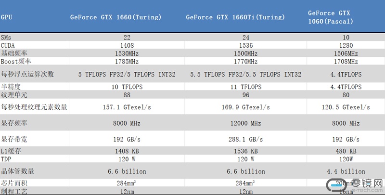
Task: Select base clock 1500MHz
Action: point(246,53)
